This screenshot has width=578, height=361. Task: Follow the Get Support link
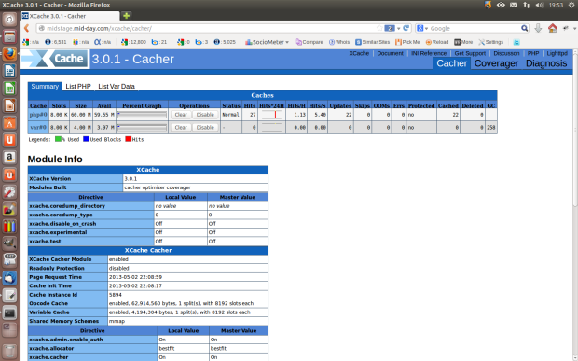point(470,53)
